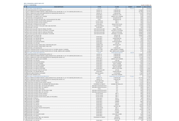This screenshot has height=121, width=179.
Task: Select description 'SALE BIG-5 MAIN BRANCH'
Action: coord(34,9)
